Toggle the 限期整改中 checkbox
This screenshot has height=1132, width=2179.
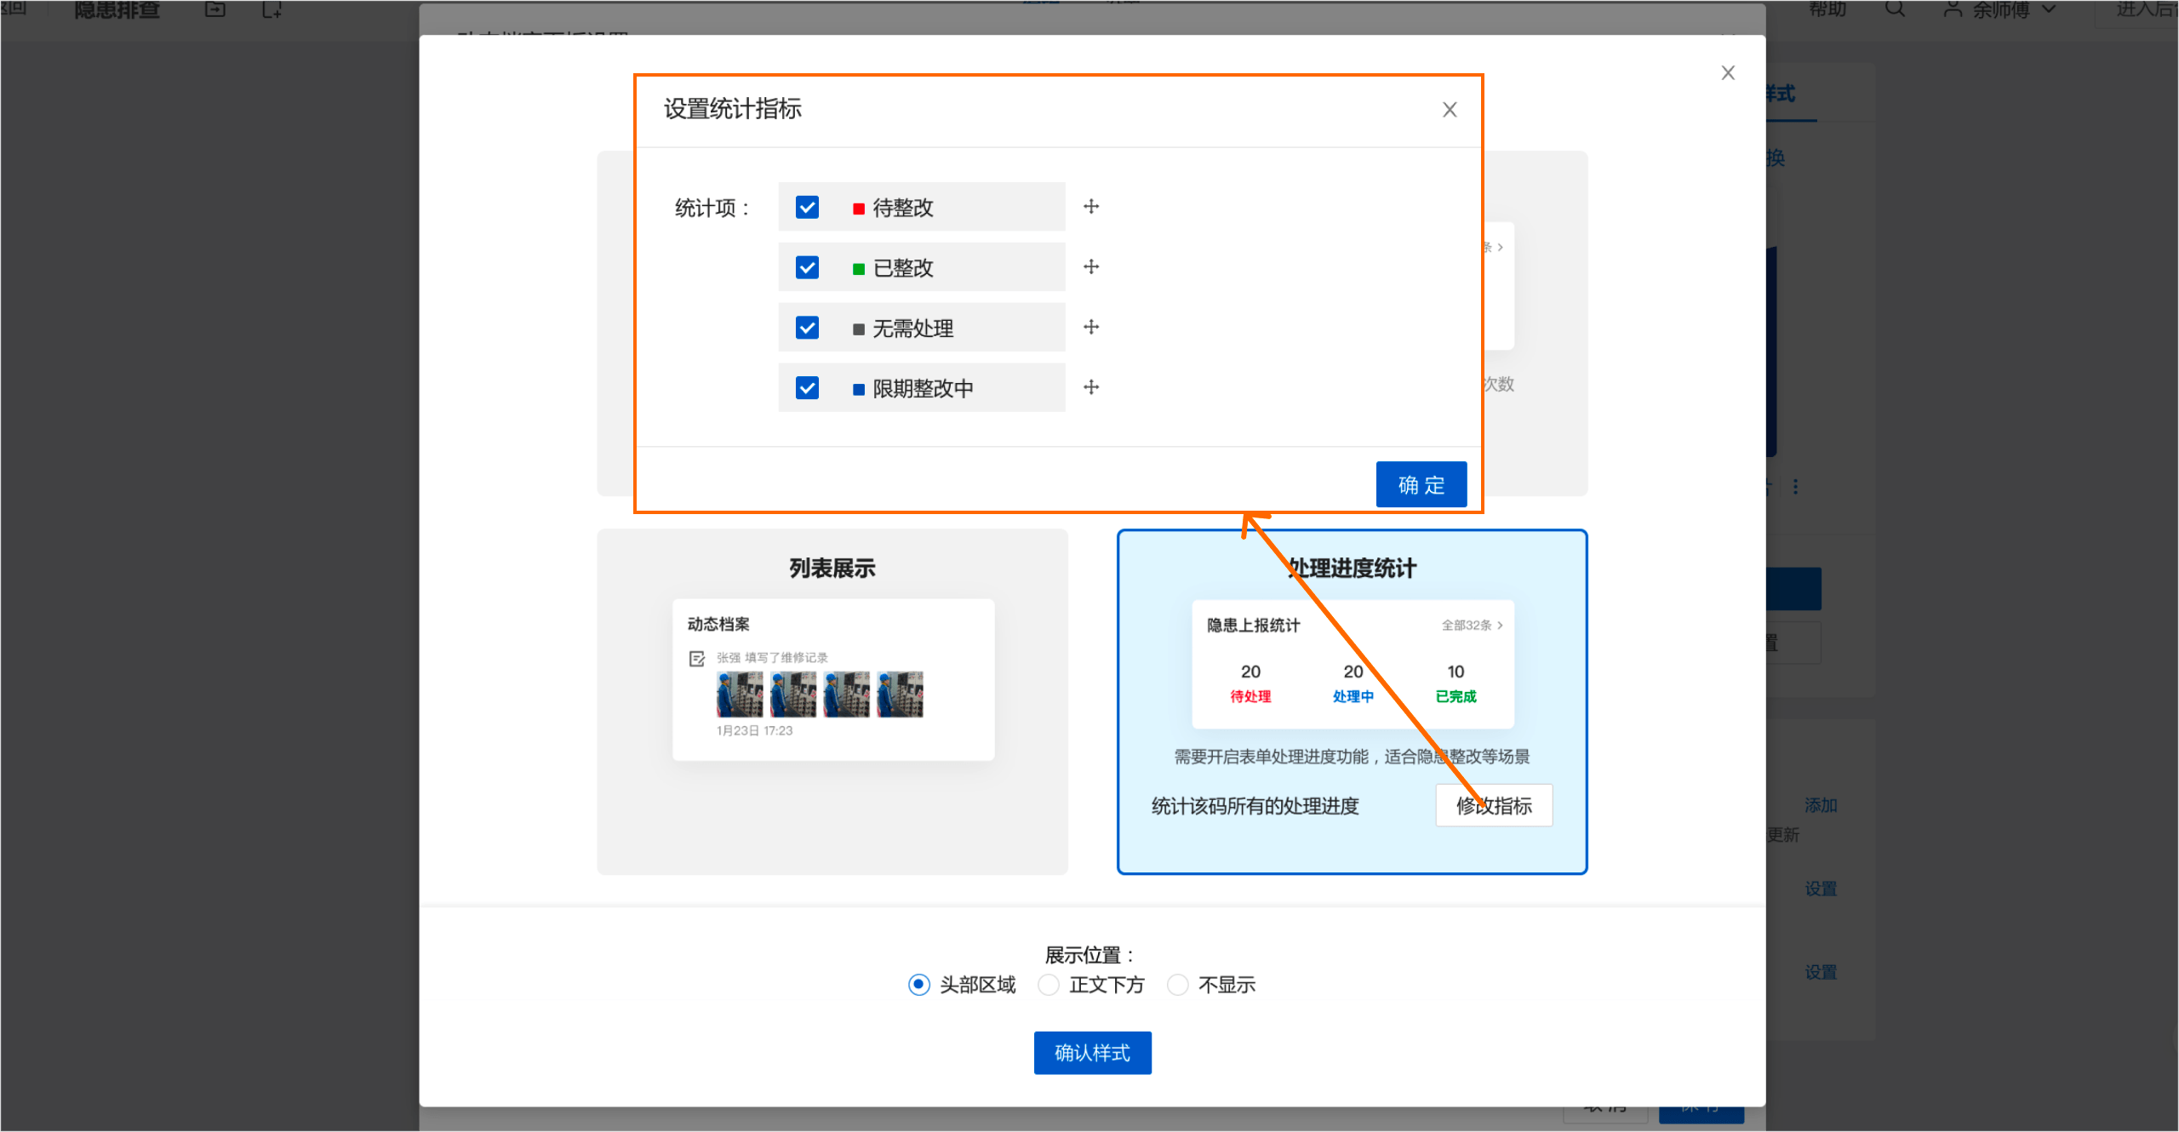click(x=807, y=389)
